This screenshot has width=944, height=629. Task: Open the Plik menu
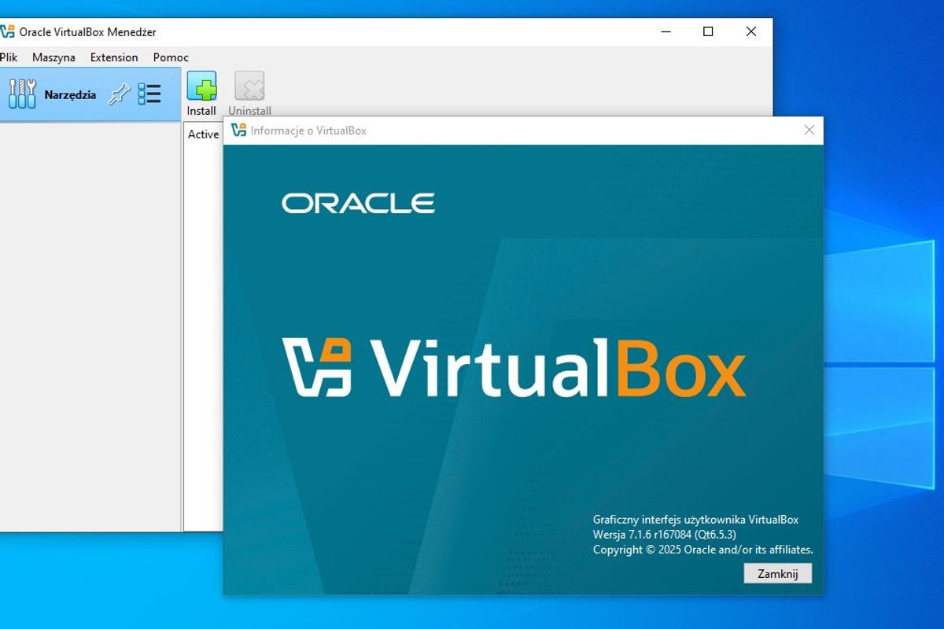(x=10, y=57)
